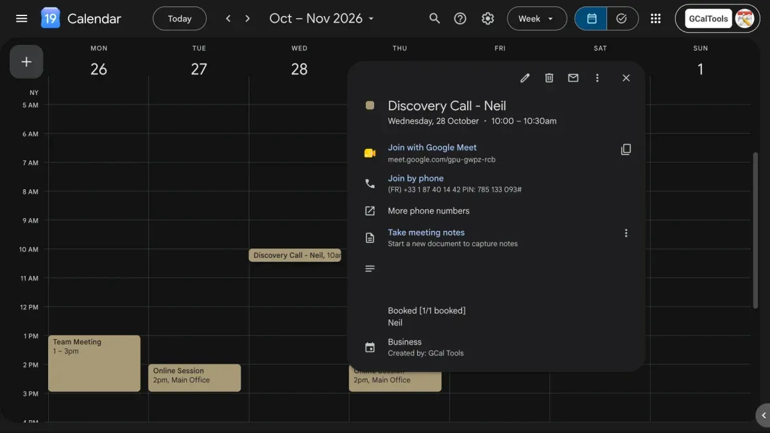Click the GCalTools extension button
Screen dimensions: 770x433
tap(708, 19)
